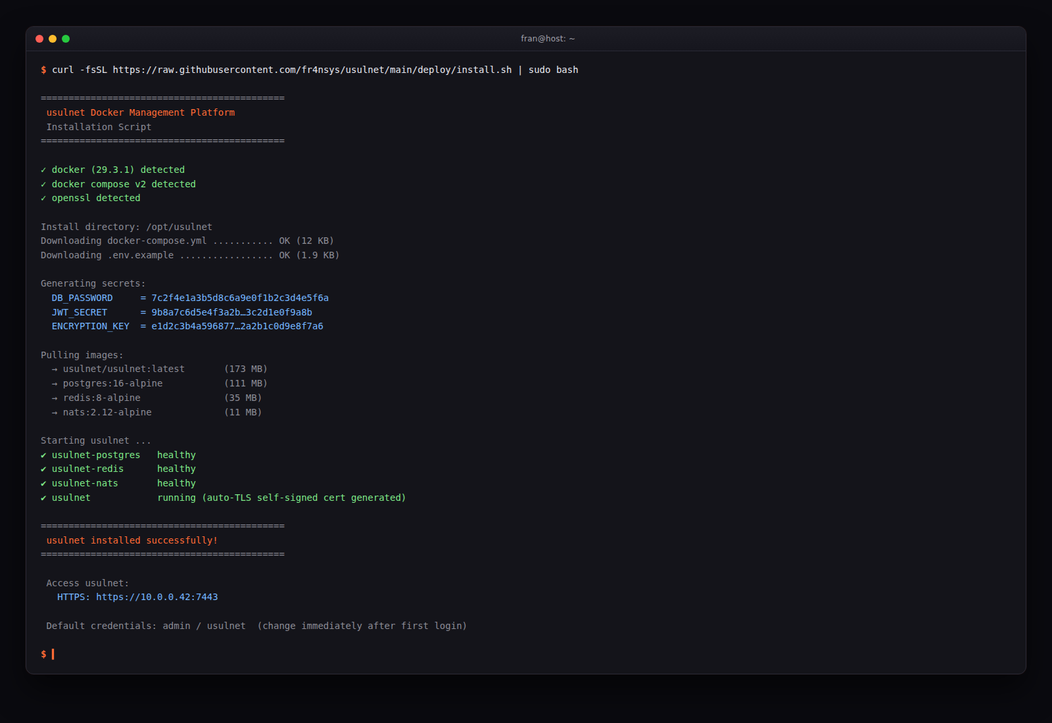Click the '(35 MB)' size value
Screen dimensions: 1052x723
[x=243, y=398]
